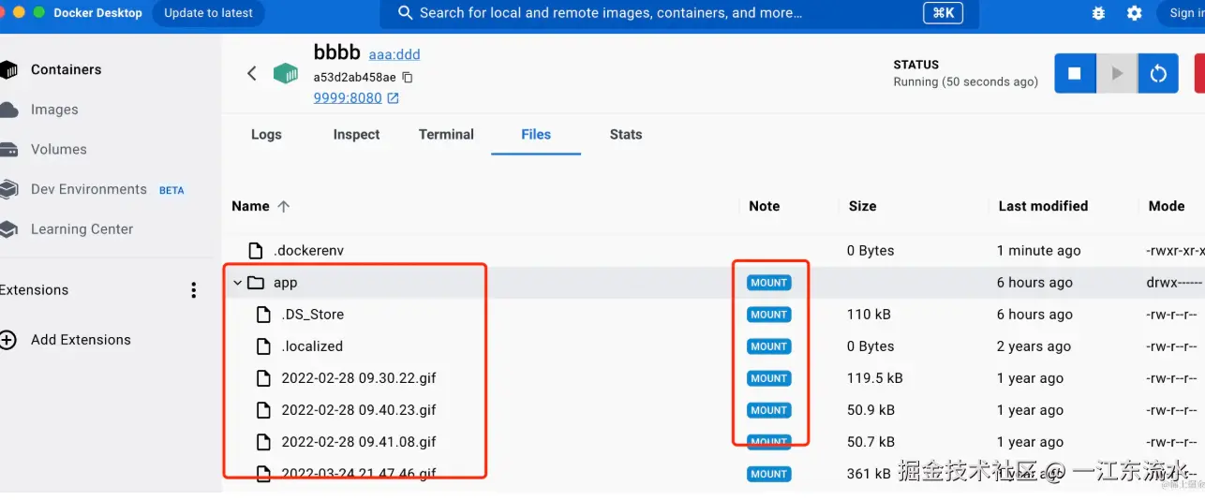Select file 2022-02-28 09.30.22.gif
This screenshot has height=500, width=1205.
tap(359, 378)
